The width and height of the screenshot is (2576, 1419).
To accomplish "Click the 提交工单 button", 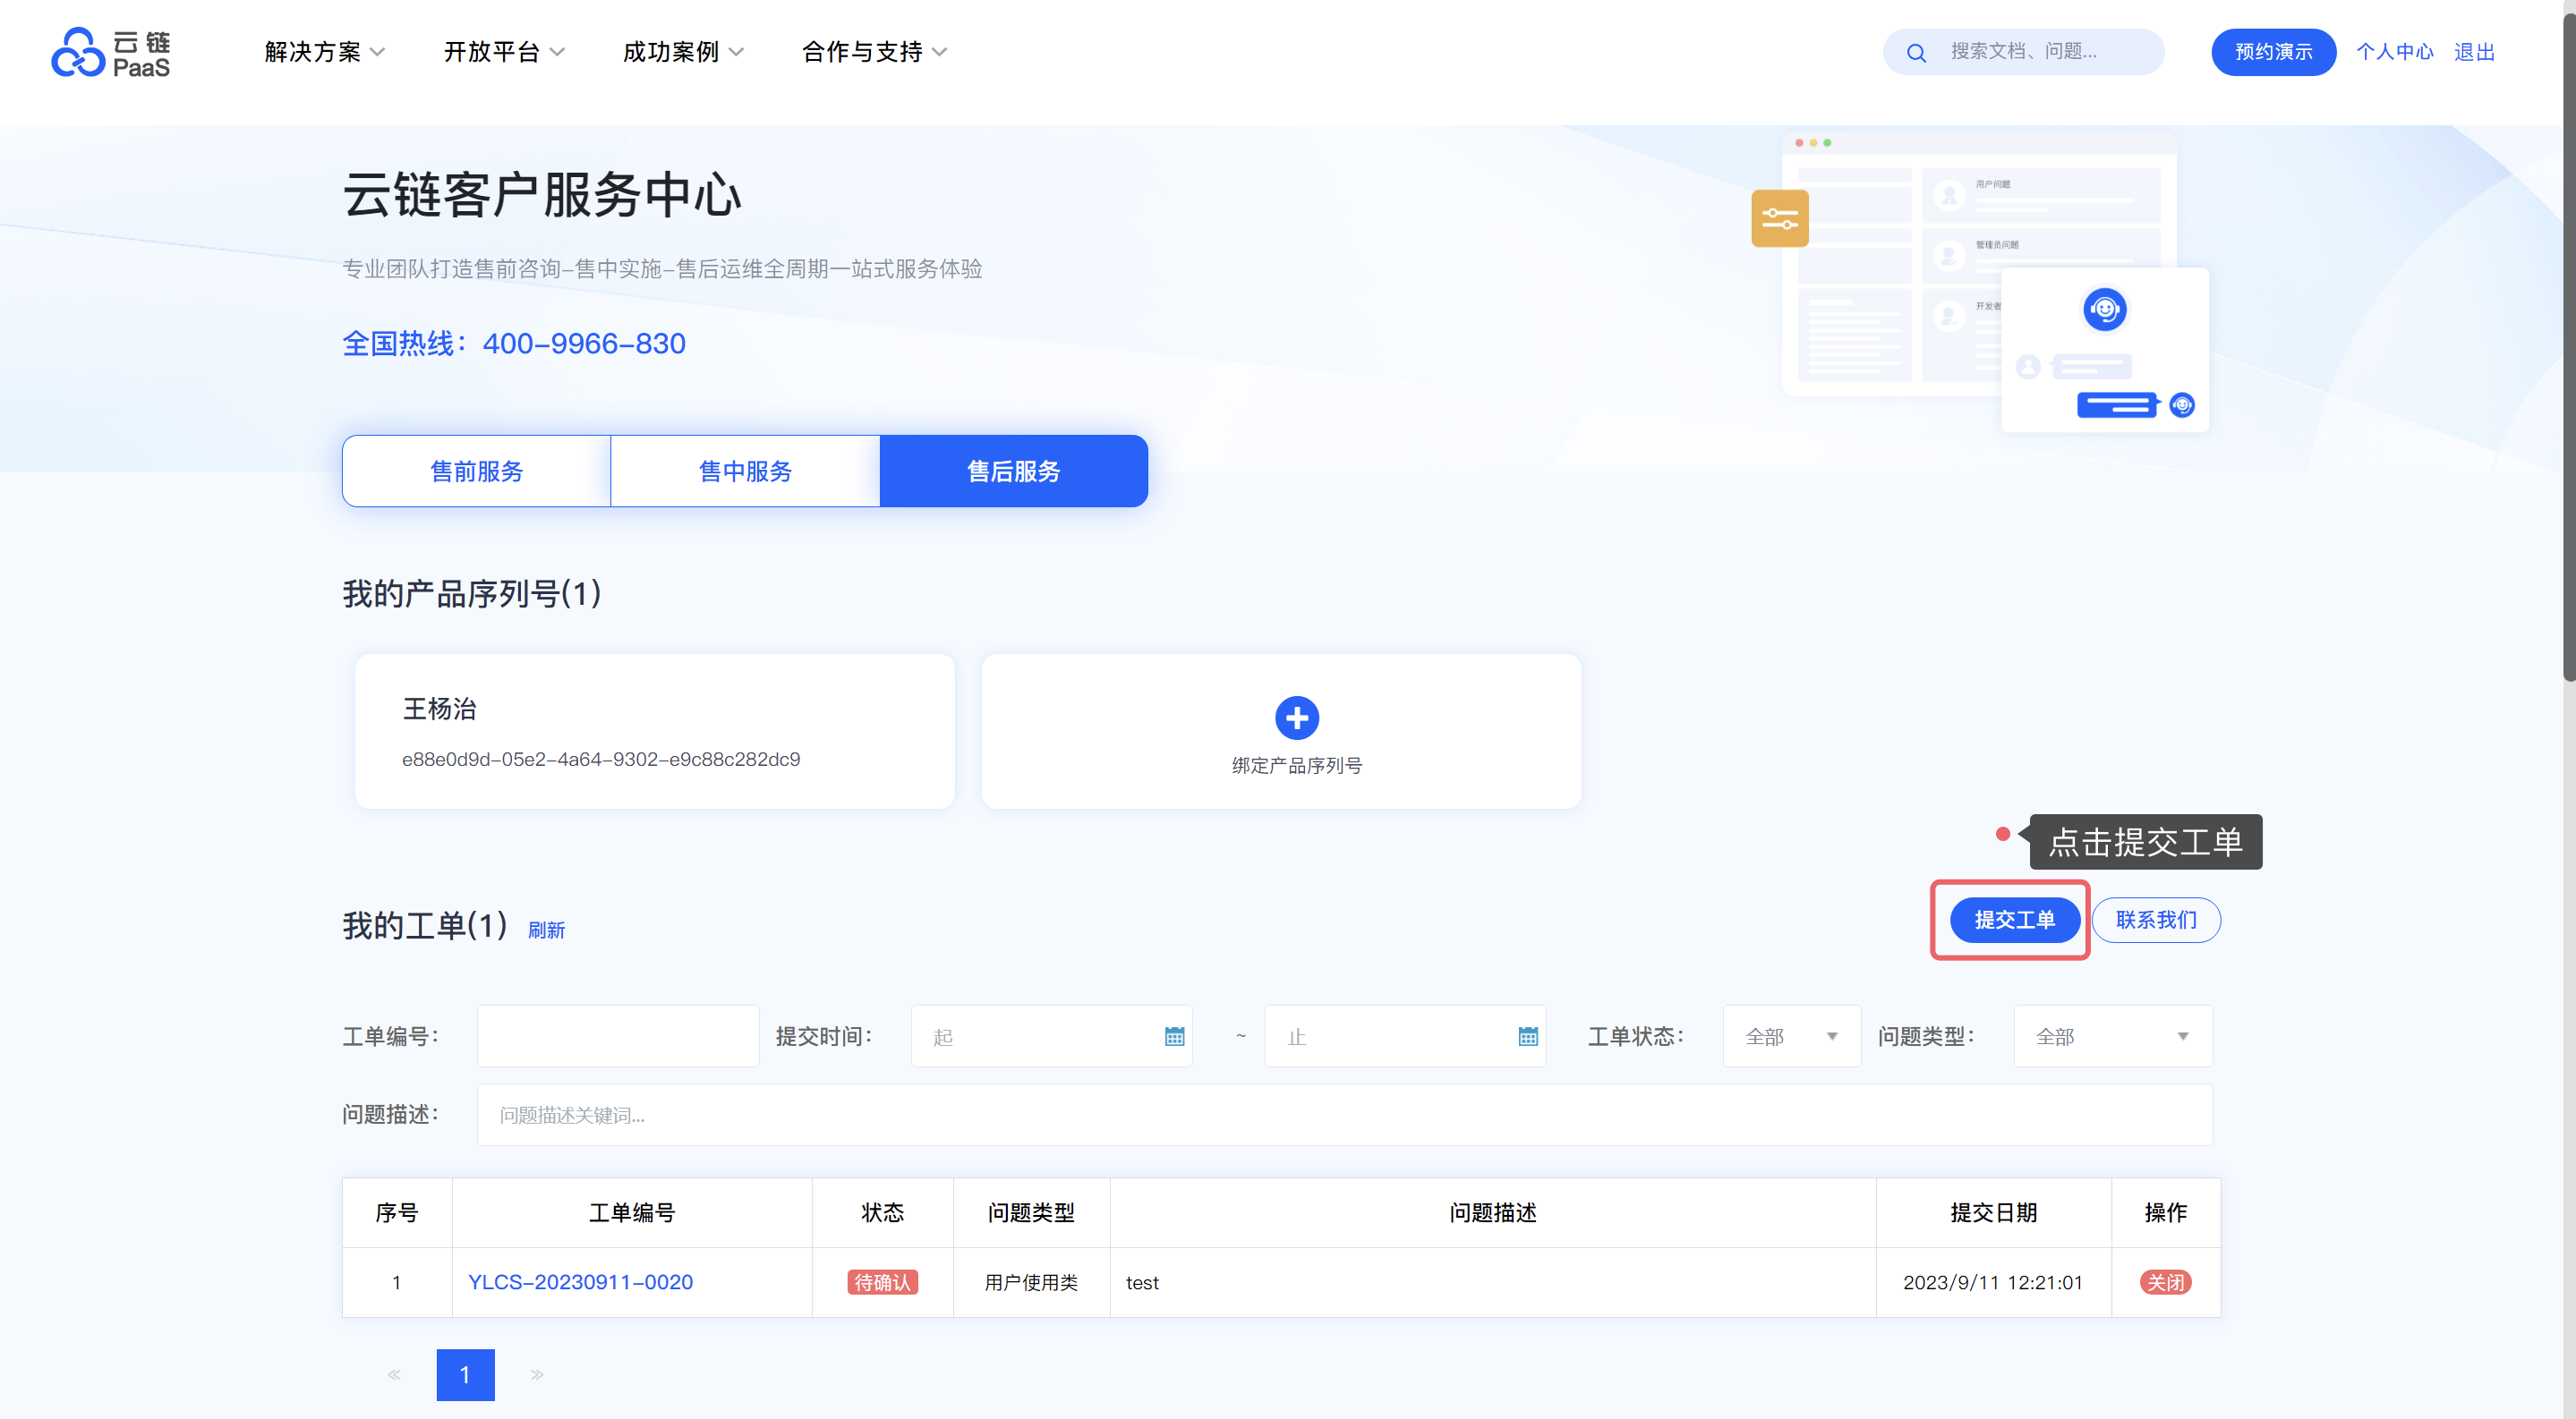I will tap(2014, 920).
